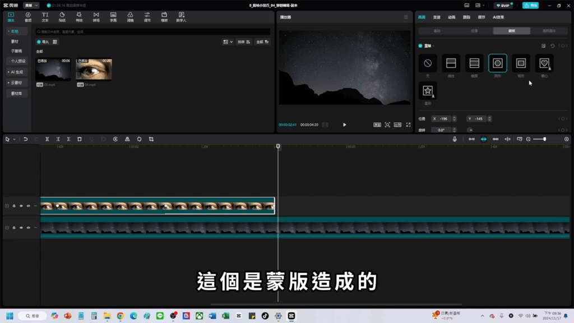Open the Stickers (贴纸) panel icon
574x323 pixels.
tap(62, 17)
